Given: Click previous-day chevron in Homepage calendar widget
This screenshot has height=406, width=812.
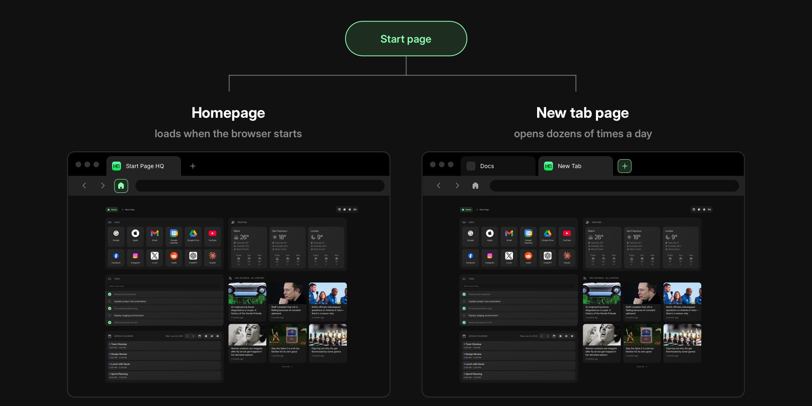Looking at the screenshot, I should (x=187, y=336).
